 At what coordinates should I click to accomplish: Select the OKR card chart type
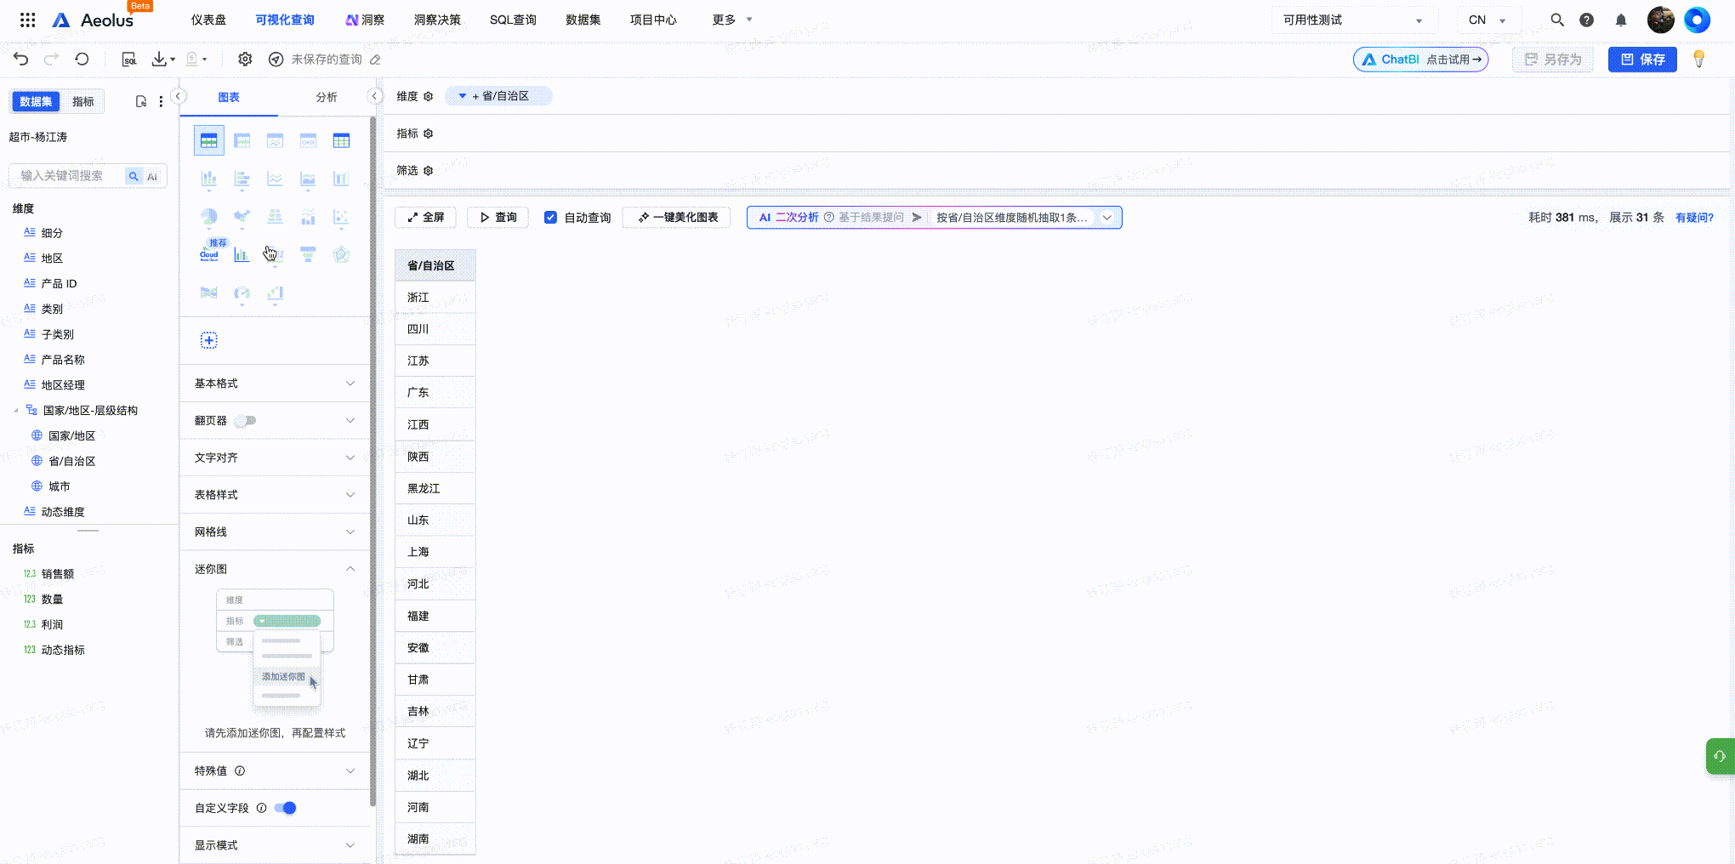click(308, 140)
